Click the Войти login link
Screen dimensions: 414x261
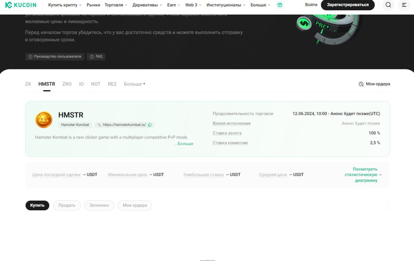(x=311, y=5)
